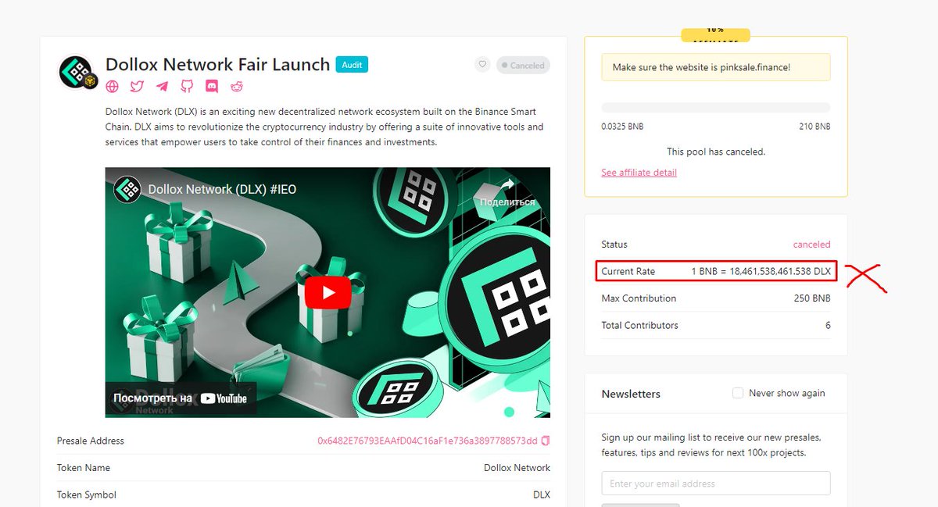Check the 'Never show again' checkbox
The width and height of the screenshot is (938, 507).
pos(738,393)
